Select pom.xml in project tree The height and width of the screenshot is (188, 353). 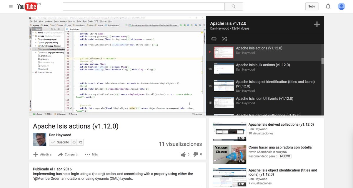click(x=42, y=69)
